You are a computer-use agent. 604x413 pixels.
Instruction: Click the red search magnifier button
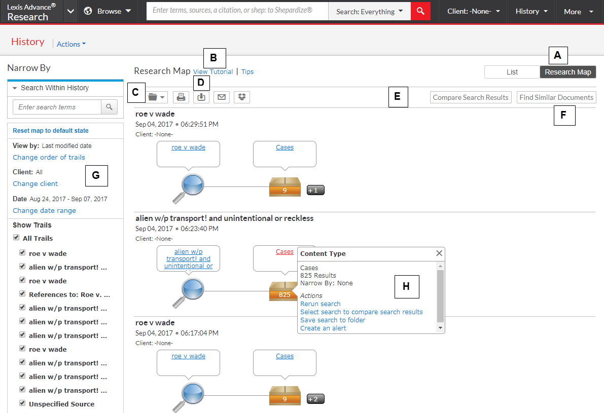pyautogui.click(x=420, y=11)
